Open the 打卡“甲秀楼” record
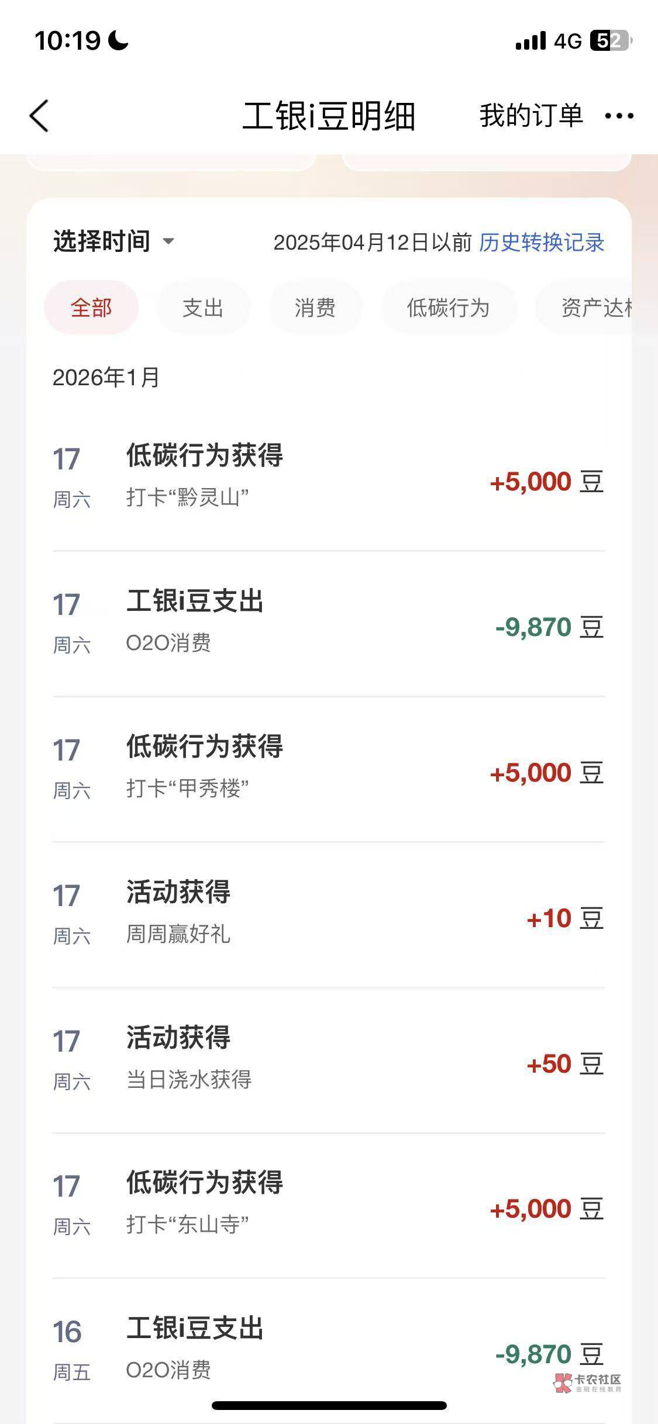The height and width of the screenshot is (1424, 658). pos(328,769)
